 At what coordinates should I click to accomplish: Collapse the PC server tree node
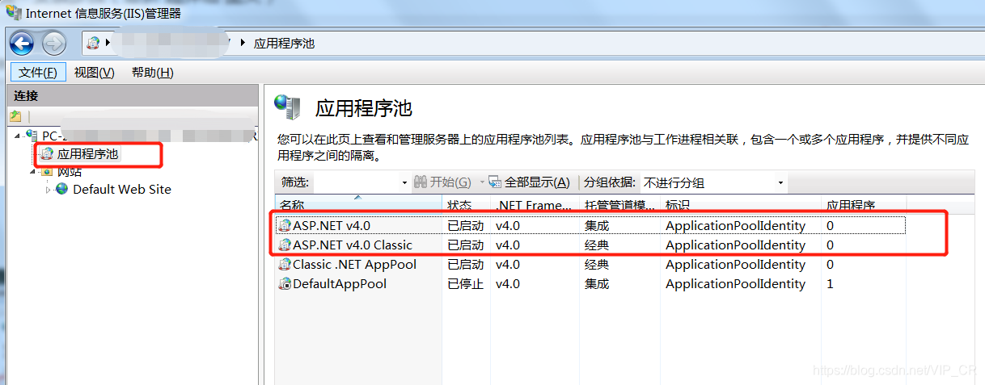tap(19, 136)
